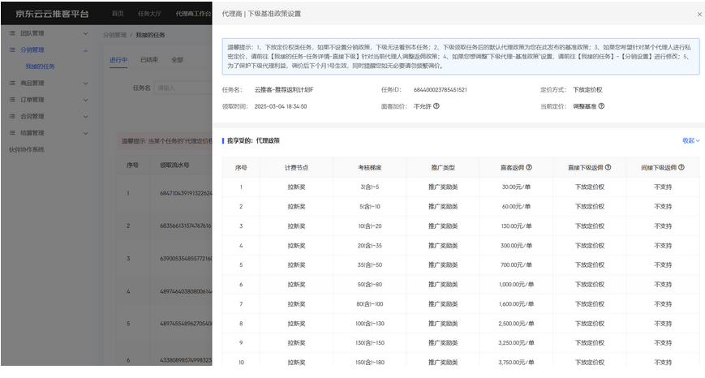The height and width of the screenshot is (378, 705).
Task: Click tier cell 20(含)~35
Action: 370,246
